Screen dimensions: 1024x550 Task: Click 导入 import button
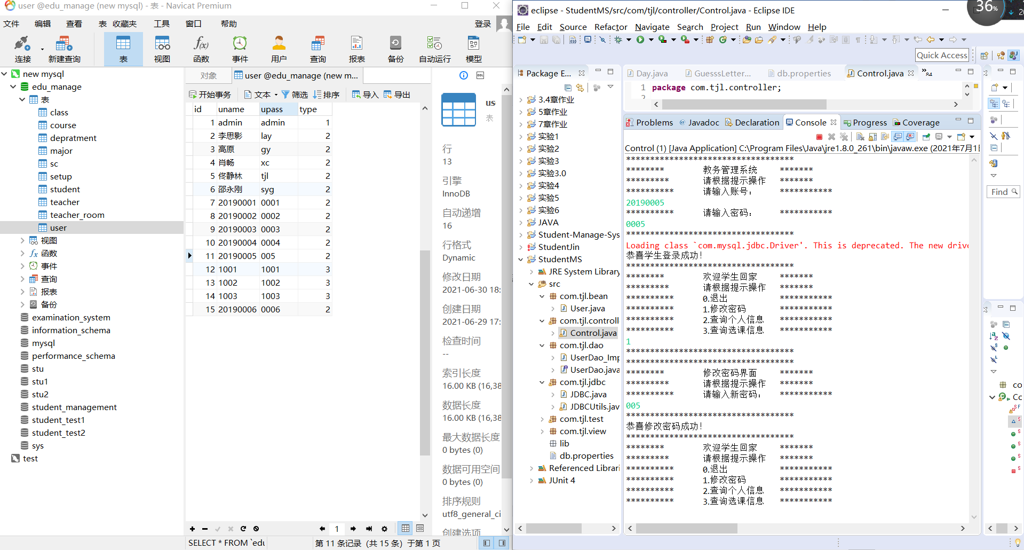tap(365, 95)
